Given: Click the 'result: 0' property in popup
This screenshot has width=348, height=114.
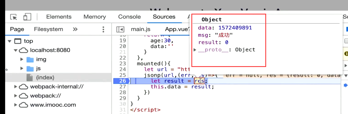Looking at the screenshot, I should 213,43.
